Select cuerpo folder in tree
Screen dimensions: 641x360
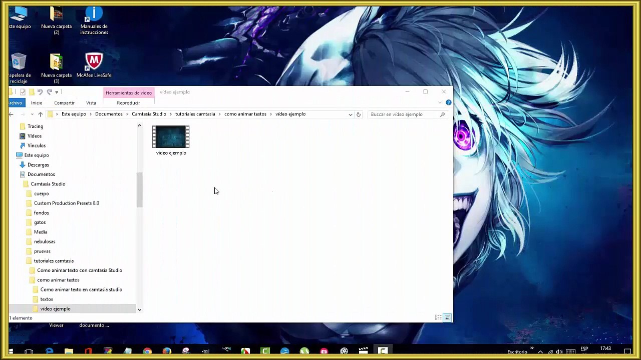(41, 193)
